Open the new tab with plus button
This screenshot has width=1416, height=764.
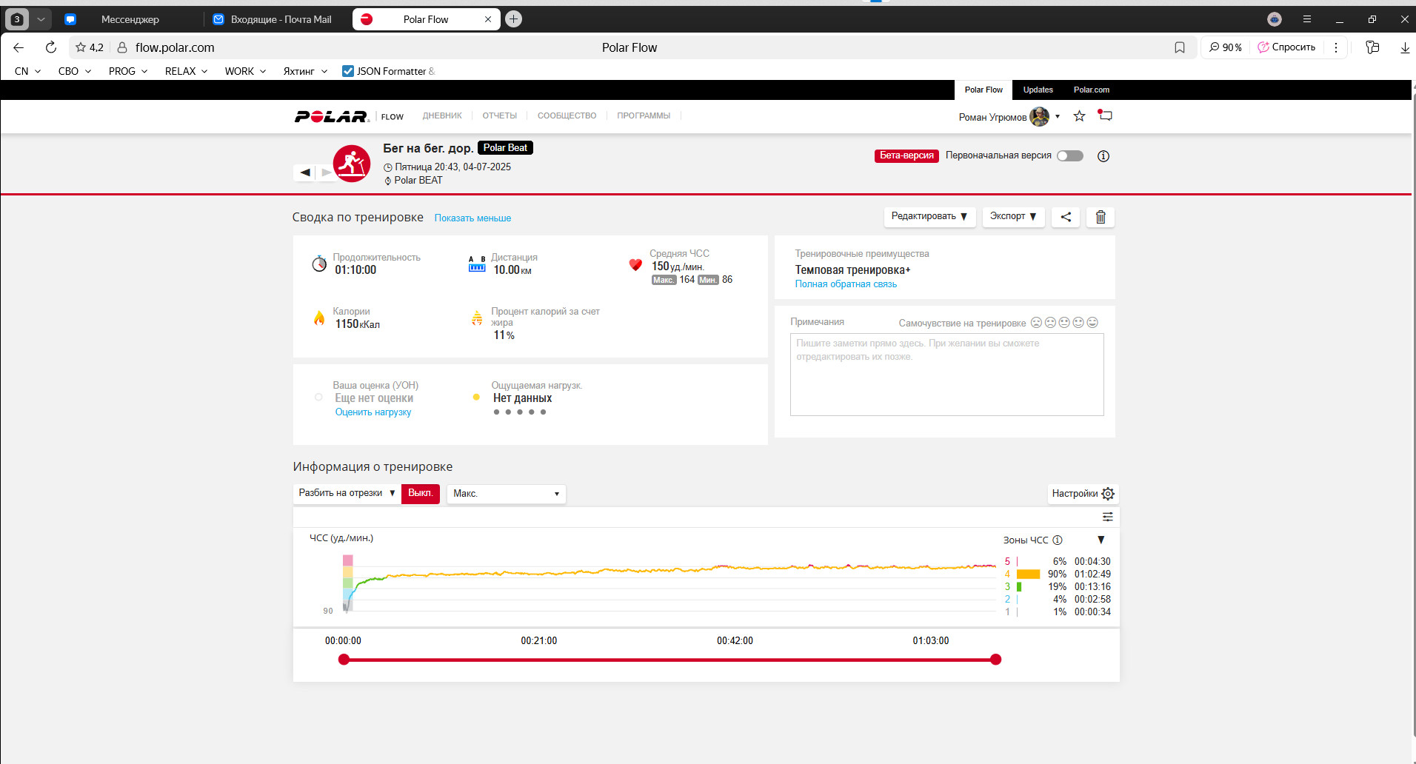513,19
